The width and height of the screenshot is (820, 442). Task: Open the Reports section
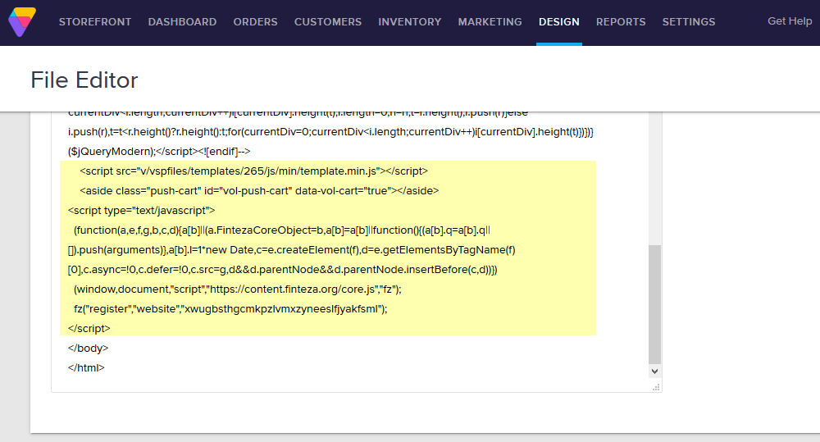(x=621, y=22)
